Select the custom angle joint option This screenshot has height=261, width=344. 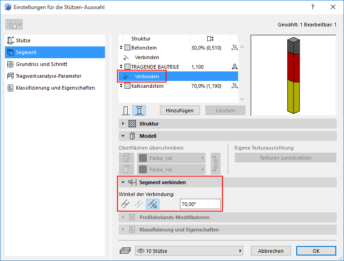153,204
